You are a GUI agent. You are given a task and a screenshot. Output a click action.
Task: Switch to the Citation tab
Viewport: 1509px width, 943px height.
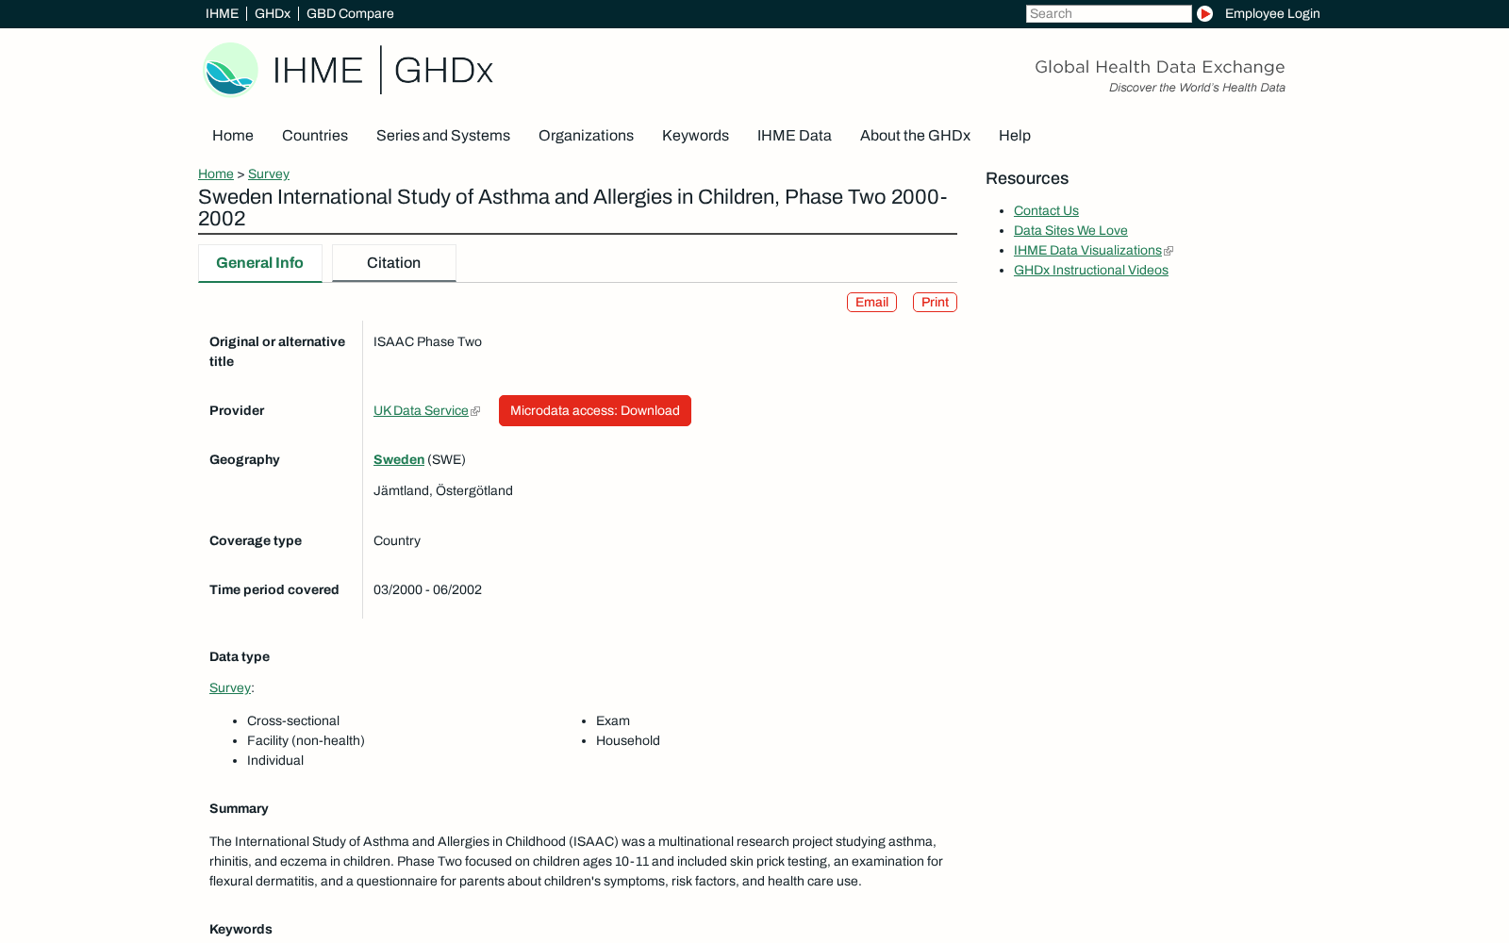point(394,263)
